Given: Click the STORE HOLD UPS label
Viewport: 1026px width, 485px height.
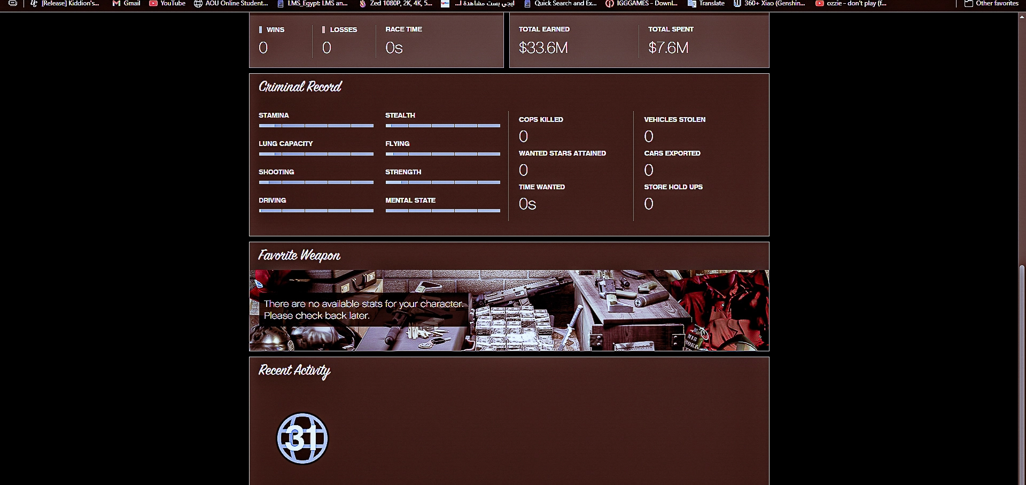Looking at the screenshot, I should [x=673, y=187].
